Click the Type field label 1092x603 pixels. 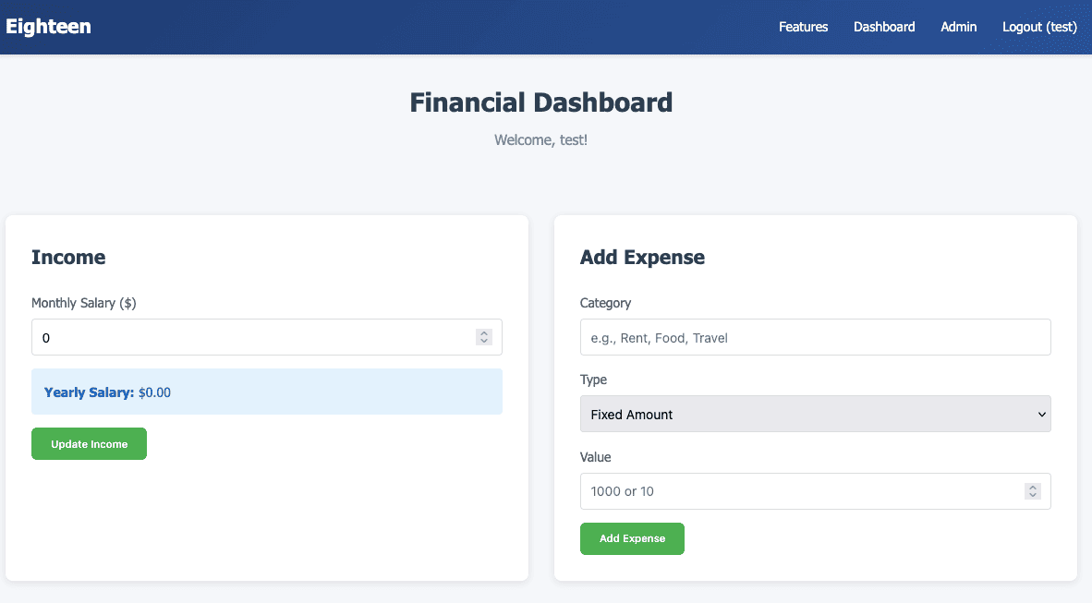coord(593,380)
